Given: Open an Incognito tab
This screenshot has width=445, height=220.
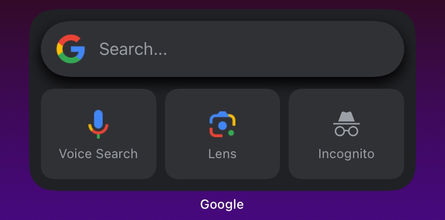Looking at the screenshot, I should point(346,134).
